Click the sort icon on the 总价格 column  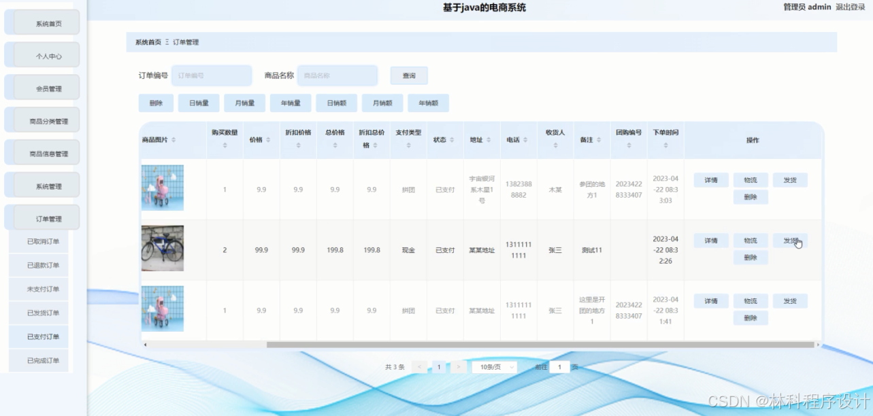point(335,145)
